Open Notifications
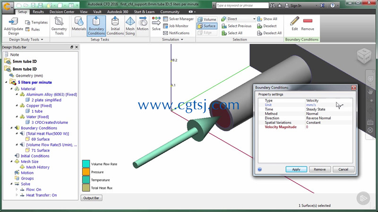The width and height of the screenshot is (378, 212). click(176, 33)
